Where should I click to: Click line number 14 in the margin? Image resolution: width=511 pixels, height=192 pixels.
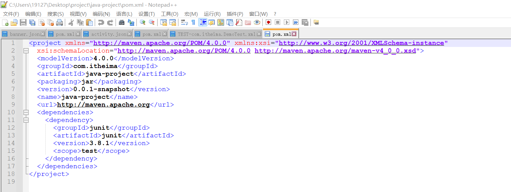[x=11, y=143]
